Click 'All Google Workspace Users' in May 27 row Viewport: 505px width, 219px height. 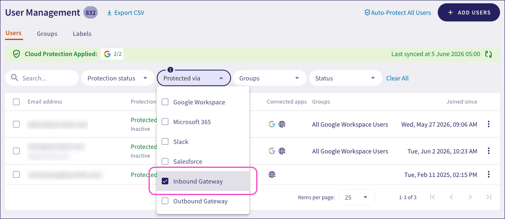pos(350,125)
